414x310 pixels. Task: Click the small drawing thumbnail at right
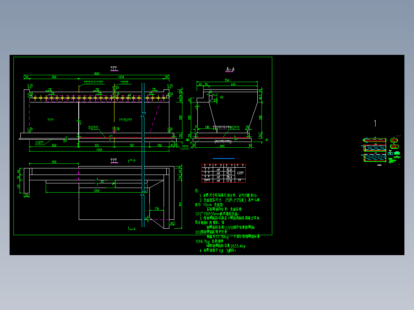[381, 150]
